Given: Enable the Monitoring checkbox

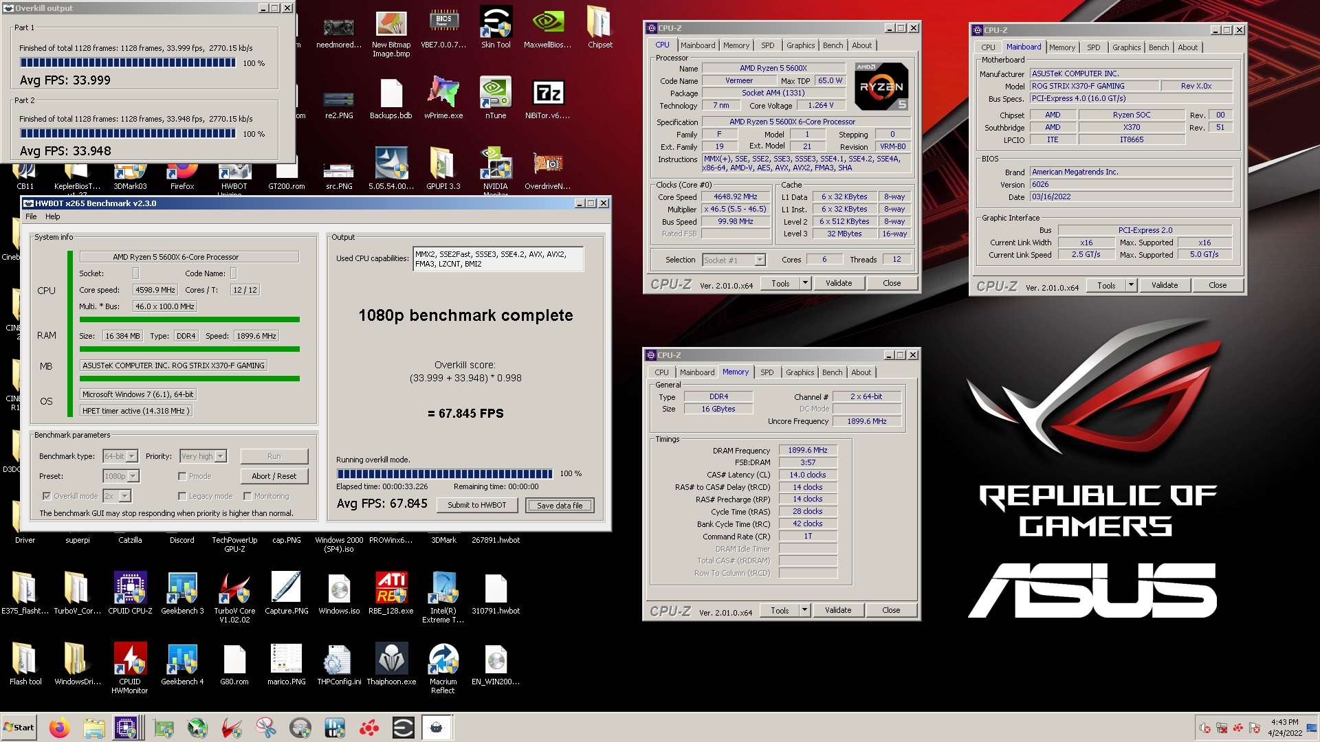Looking at the screenshot, I should [247, 496].
